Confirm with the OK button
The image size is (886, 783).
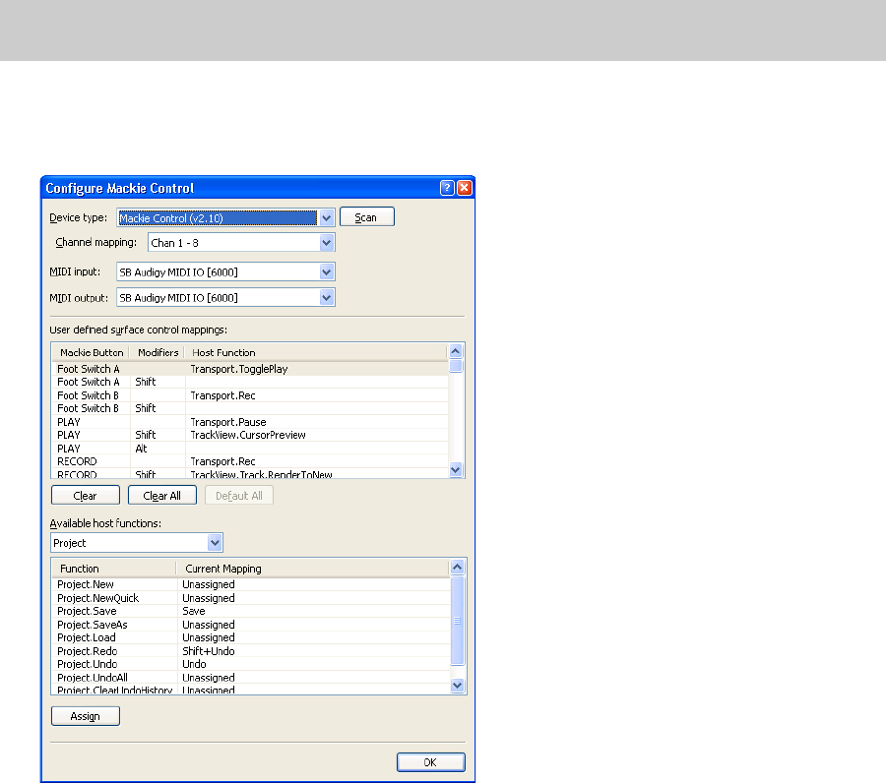pos(430,762)
